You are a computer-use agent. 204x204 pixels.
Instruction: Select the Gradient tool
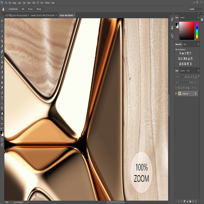tap(2, 77)
